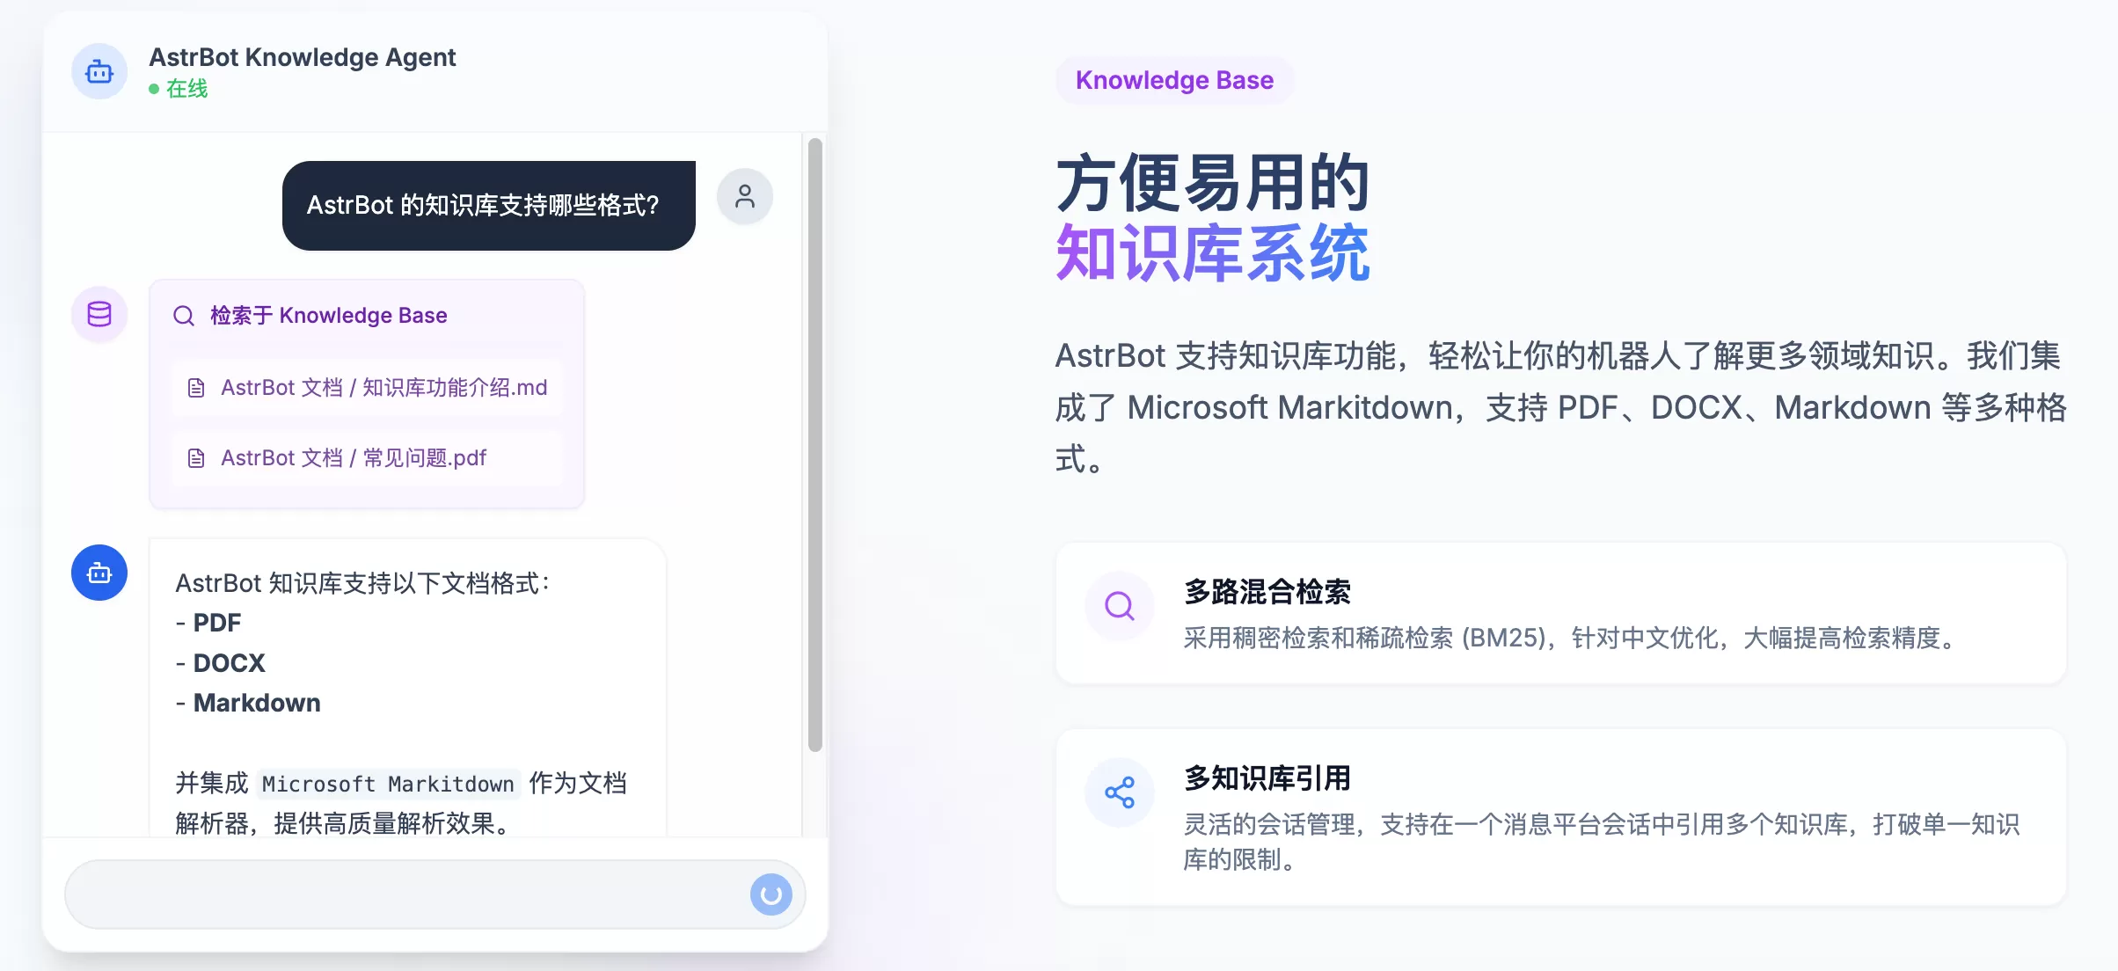Click the AstrBot Knowledge Agent title
Image resolution: width=2118 pixels, height=971 pixels.
[x=303, y=57]
